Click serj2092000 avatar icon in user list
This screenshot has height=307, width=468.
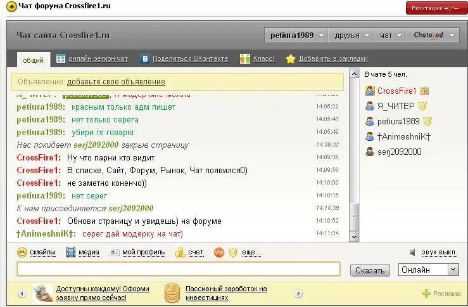click(370, 152)
